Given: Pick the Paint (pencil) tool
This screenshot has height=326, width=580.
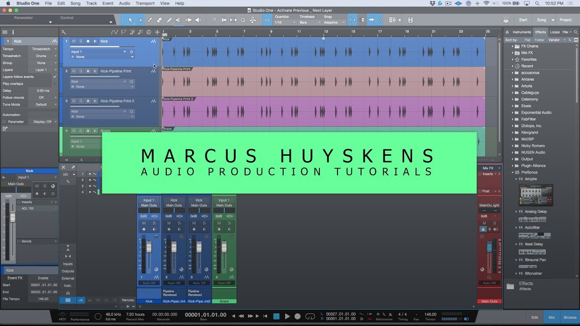Looking at the screenshot, I should 169,20.
